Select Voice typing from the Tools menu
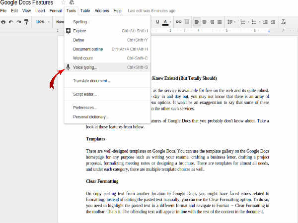 pyautogui.click(x=85, y=67)
